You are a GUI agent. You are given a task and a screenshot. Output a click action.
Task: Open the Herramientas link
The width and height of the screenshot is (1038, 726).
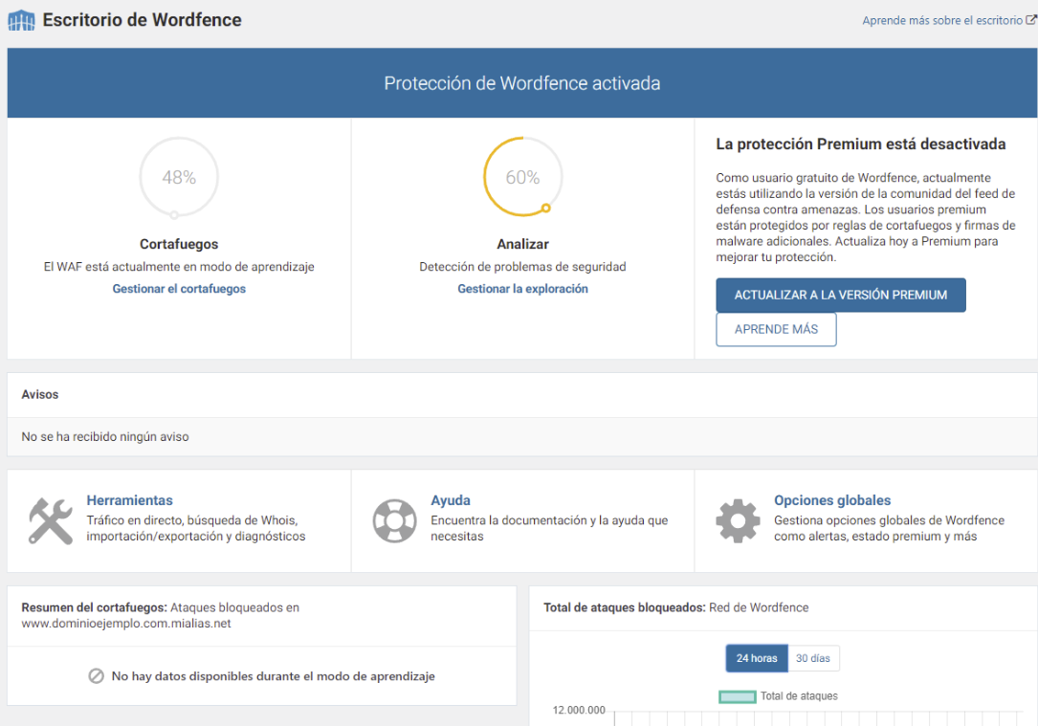(130, 500)
